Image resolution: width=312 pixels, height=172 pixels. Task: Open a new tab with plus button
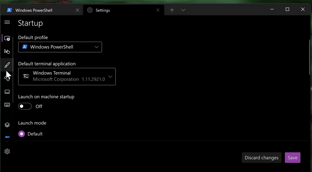(x=172, y=10)
